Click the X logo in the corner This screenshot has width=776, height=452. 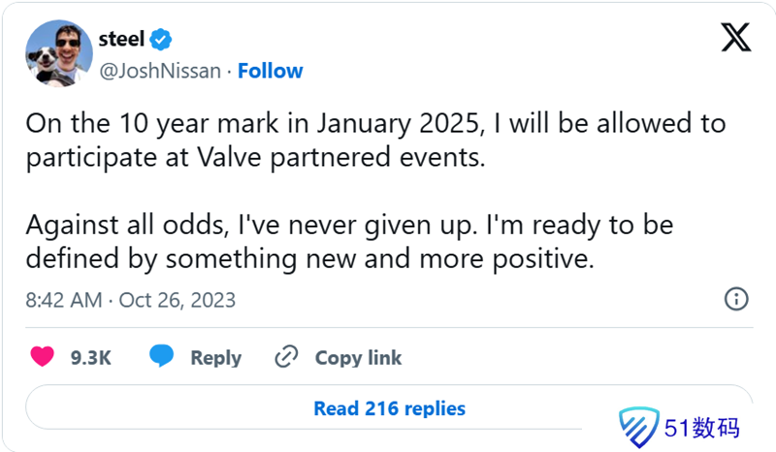735,40
